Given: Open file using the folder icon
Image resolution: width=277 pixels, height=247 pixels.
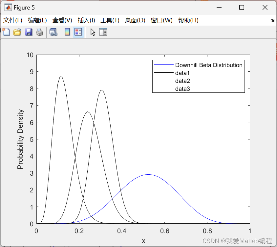Looking at the screenshot, I should (17, 32).
